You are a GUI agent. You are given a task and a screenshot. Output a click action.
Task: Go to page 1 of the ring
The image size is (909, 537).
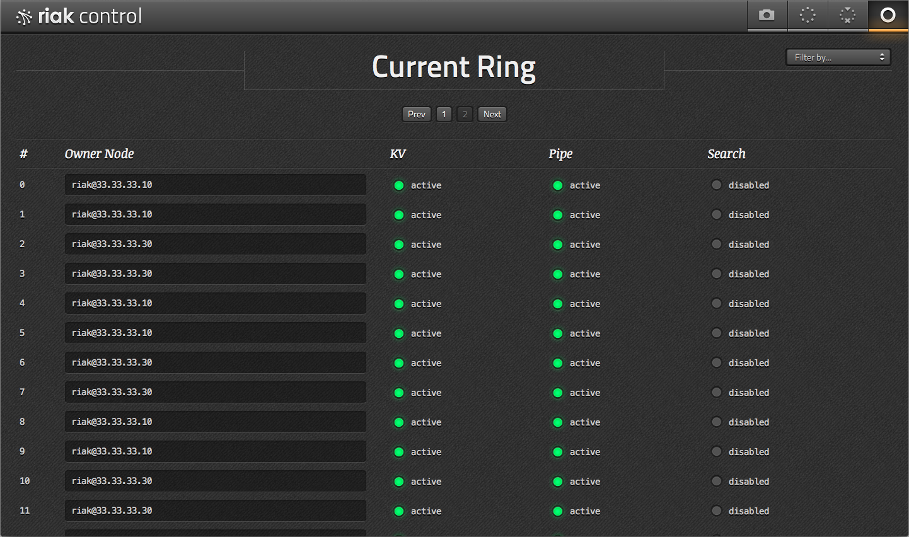pyautogui.click(x=444, y=114)
